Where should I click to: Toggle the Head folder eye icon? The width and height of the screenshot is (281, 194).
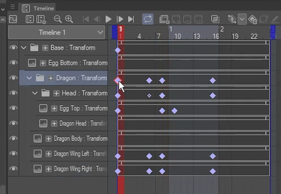pyautogui.click(x=13, y=93)
